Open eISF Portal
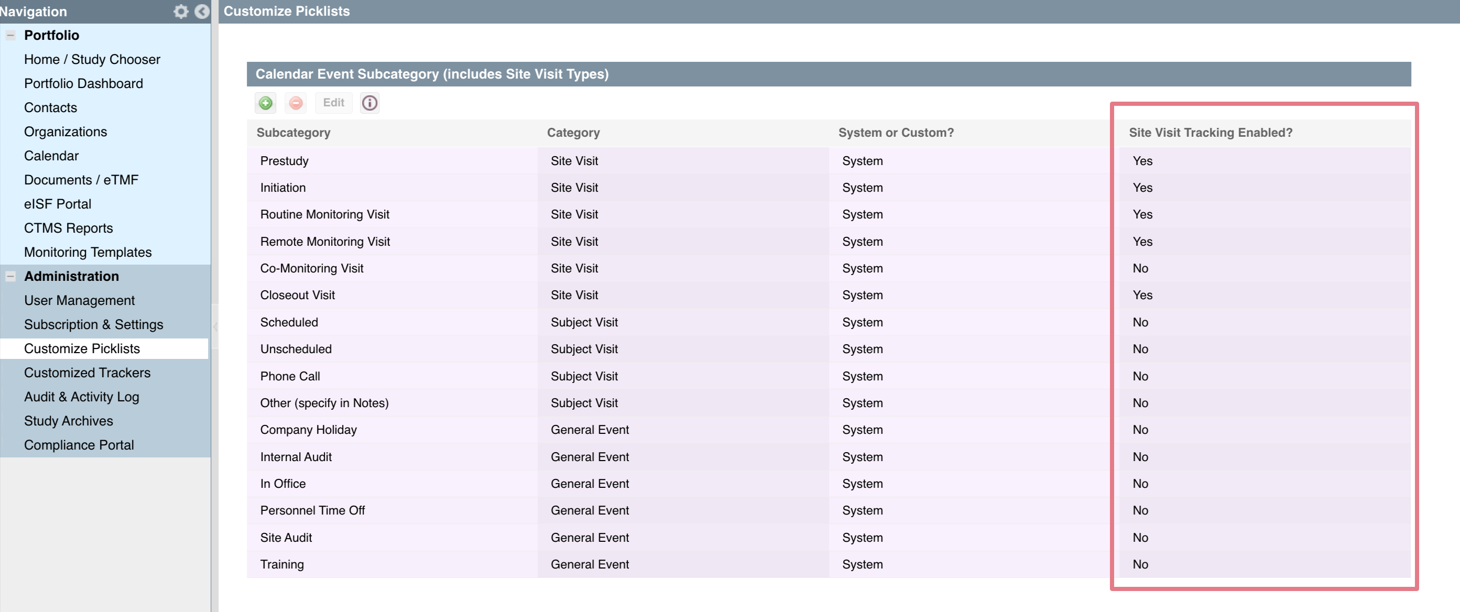1460x612 pixels. pos(57,204)
